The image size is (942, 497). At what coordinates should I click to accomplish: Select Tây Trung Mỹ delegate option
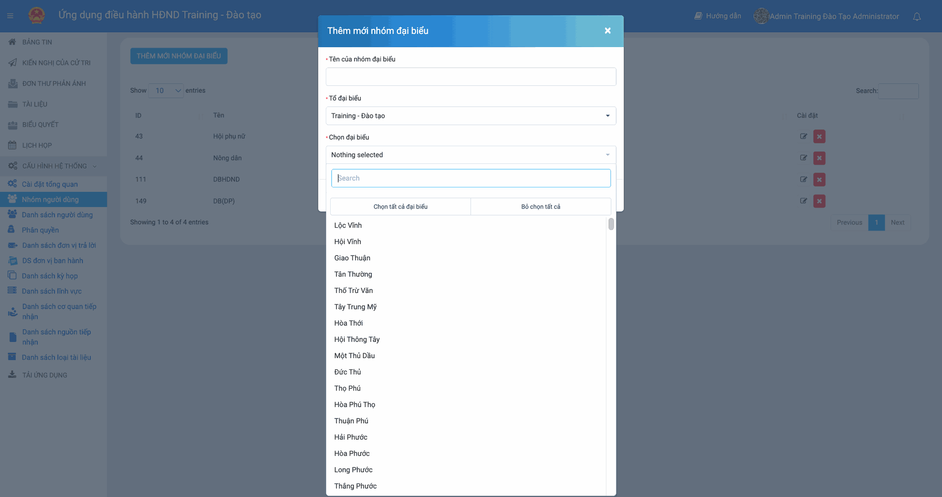(x=355, y=307)
